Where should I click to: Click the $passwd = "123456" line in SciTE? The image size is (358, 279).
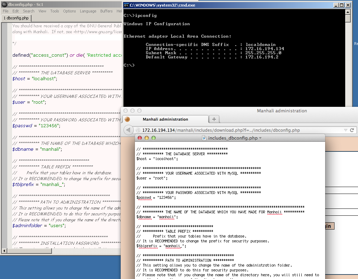pos(36,126)
